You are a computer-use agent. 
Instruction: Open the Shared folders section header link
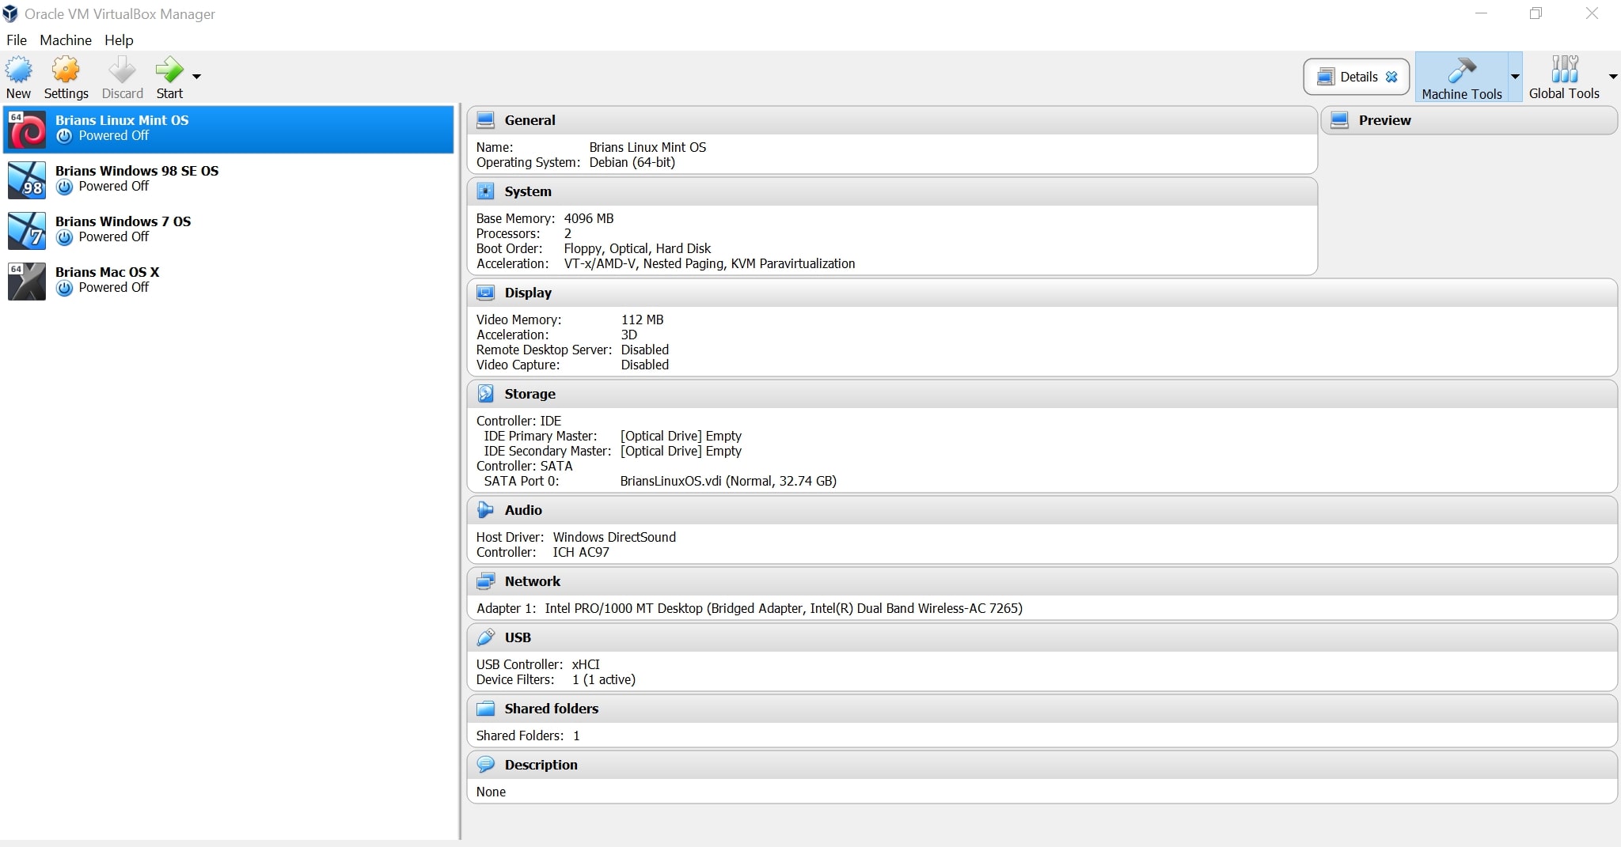tap(551, 709)
